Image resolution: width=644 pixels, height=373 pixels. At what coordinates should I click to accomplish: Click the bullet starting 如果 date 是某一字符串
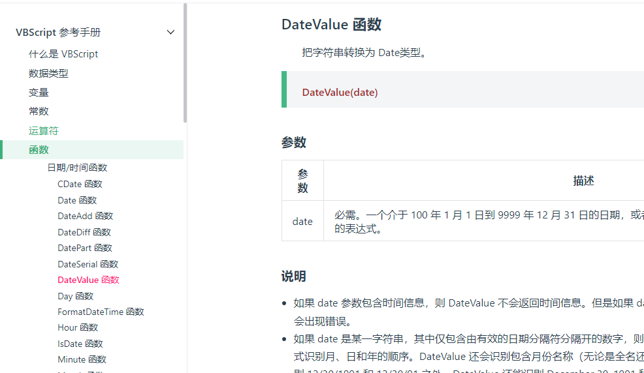(x=468, y=355)
